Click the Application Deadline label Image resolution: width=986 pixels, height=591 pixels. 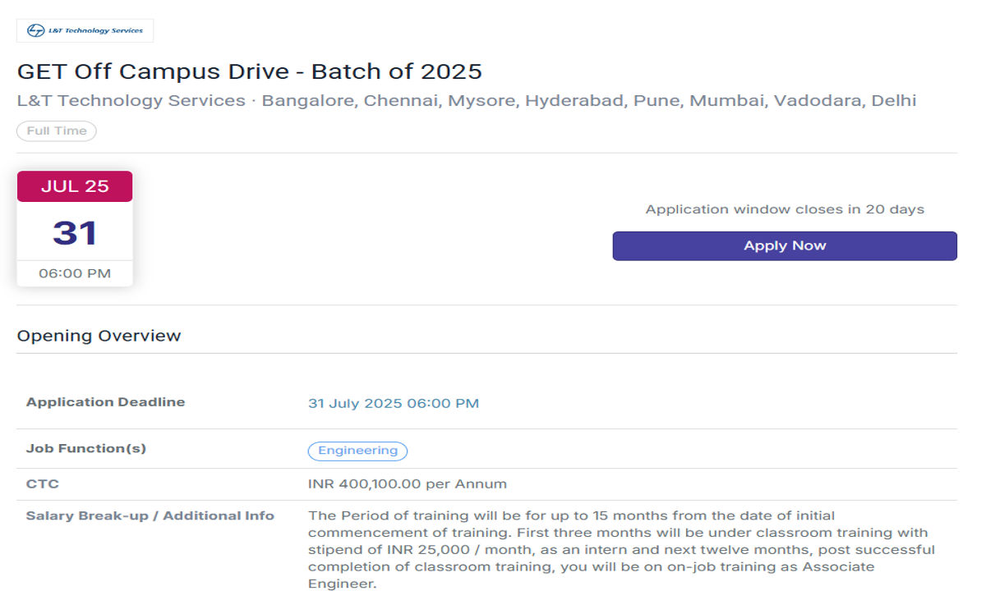tap(105, 402)
